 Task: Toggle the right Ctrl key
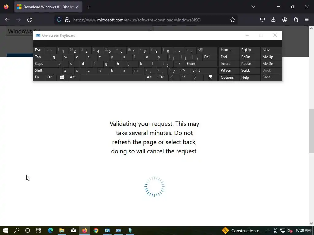click(163, 77)
